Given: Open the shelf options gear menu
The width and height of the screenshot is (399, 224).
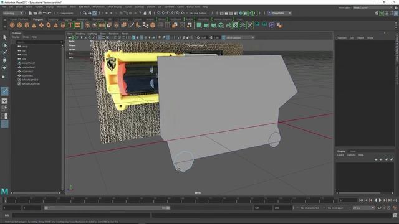Looking at the screenshot, I should coord(4,26).
